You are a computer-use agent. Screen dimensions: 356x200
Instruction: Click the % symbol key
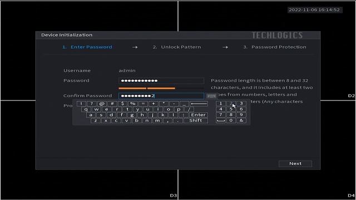pyautogui.click(x=133, y=104)
